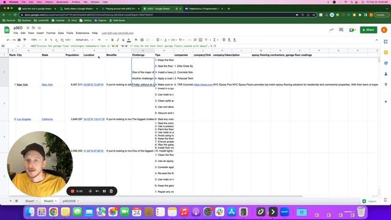Open the number format (123) dropdown

click(68, 40)
